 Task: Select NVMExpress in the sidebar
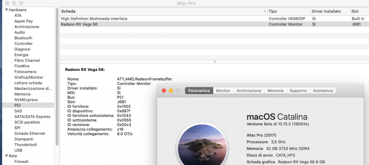pyautogui.click(x=26, y=100)
